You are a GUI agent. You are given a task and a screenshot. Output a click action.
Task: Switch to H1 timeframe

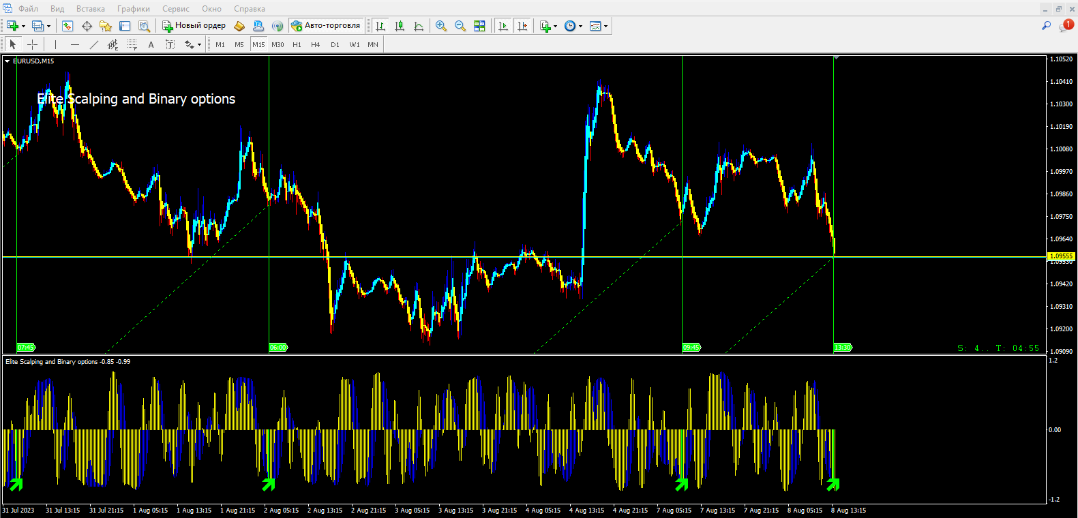tap(297, 44)
